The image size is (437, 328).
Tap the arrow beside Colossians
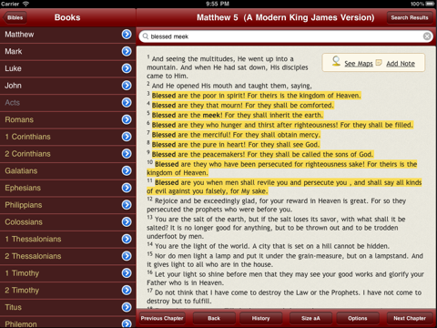click(127, 221)
